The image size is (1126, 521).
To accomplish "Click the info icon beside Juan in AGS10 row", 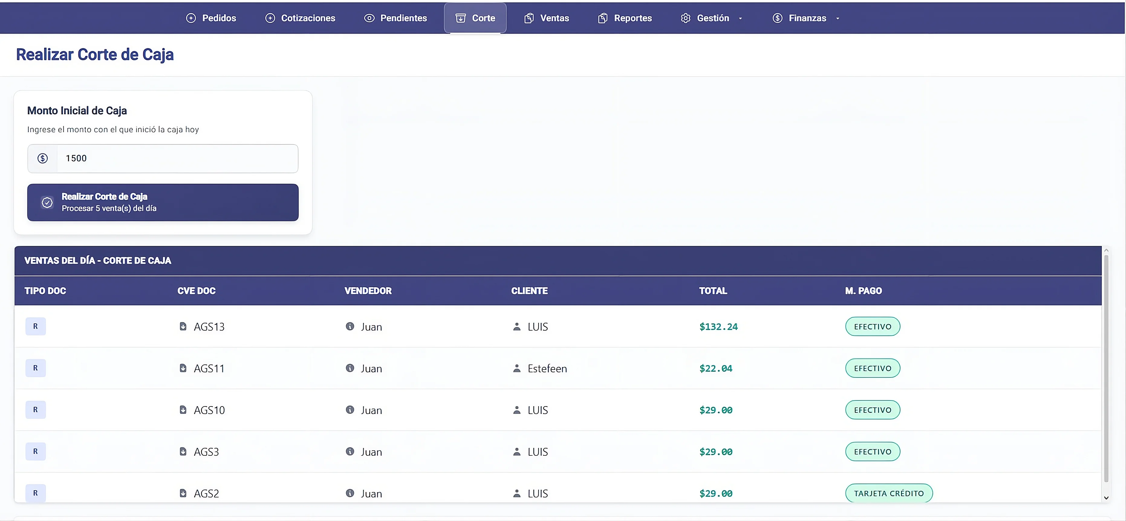I will (350, 410).
